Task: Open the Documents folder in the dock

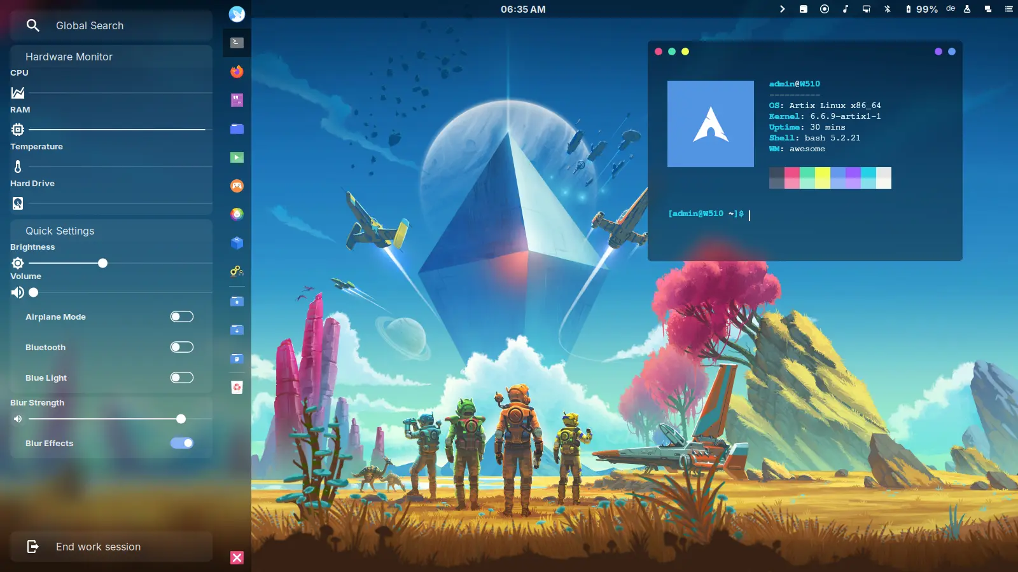Action: click(237, 358)
